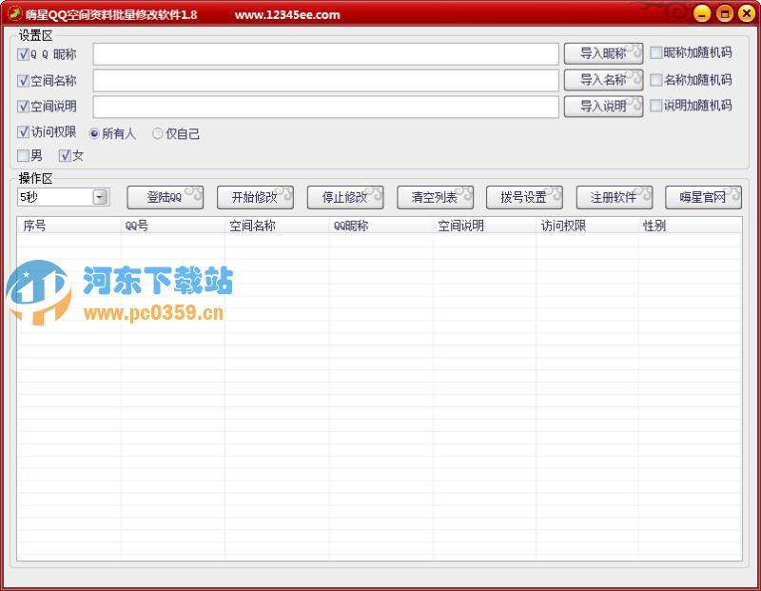Image resolution: width=761 pixels, height=591 pixels.
Task: Open 拨号设置 dial settings
Action: tap(523, 198)
